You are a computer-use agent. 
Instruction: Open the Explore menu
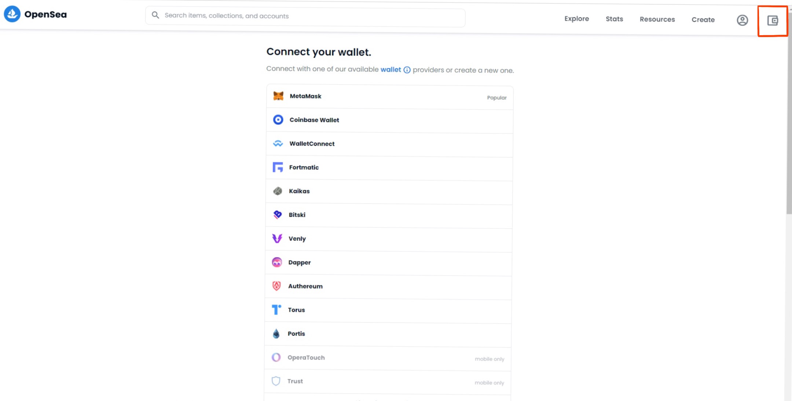tap(576, 19)
